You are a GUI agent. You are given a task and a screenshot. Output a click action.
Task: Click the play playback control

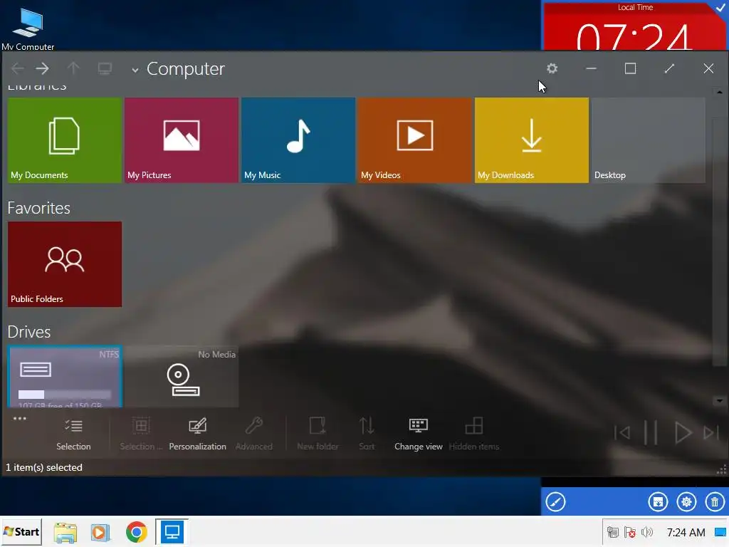(683, 433)
